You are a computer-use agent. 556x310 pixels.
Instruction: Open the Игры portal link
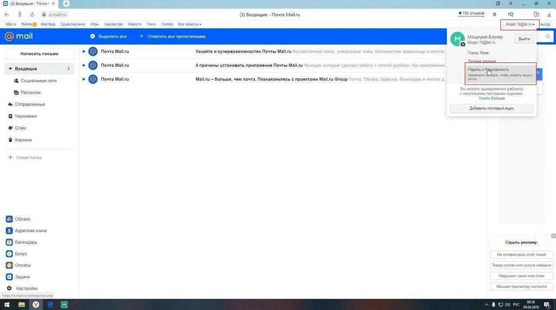95,24
